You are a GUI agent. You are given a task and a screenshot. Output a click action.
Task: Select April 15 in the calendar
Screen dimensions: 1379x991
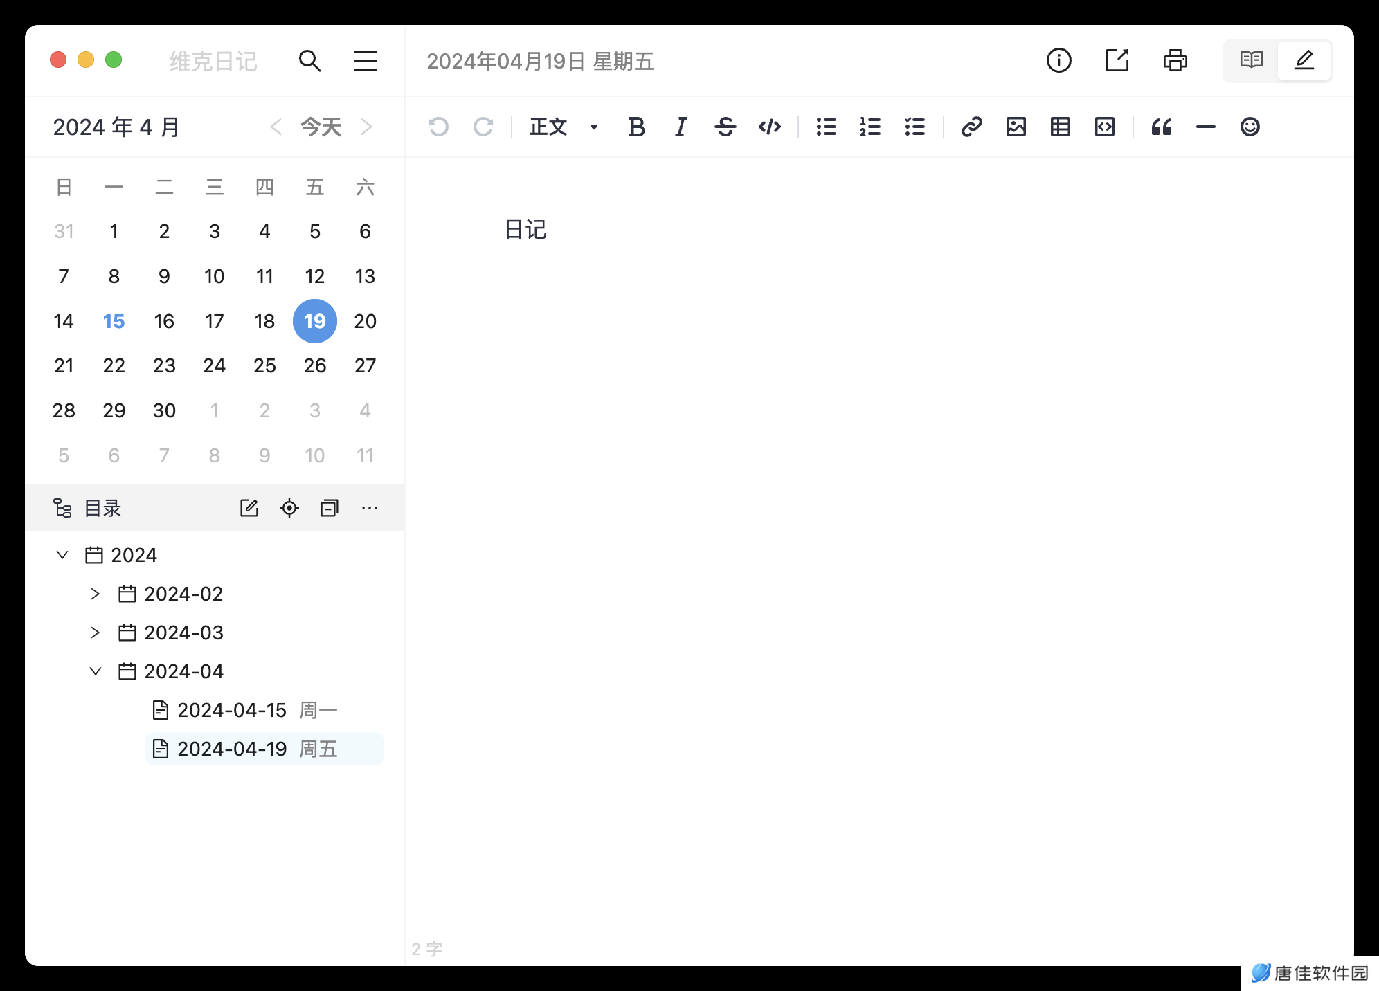[114, 321]
